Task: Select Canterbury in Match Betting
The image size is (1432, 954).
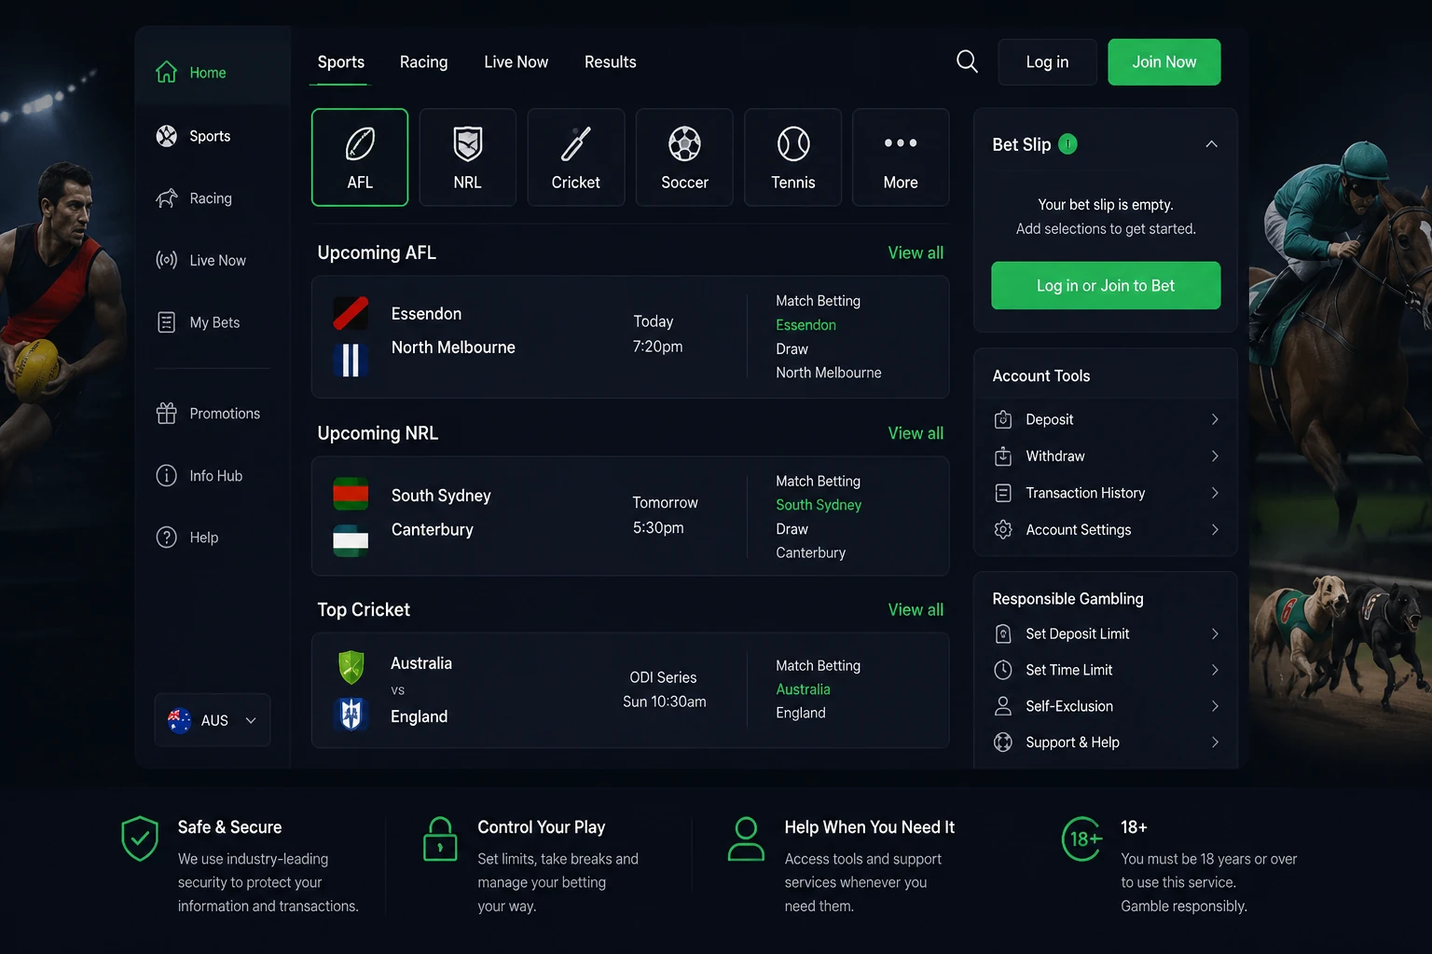Action: 810,552
